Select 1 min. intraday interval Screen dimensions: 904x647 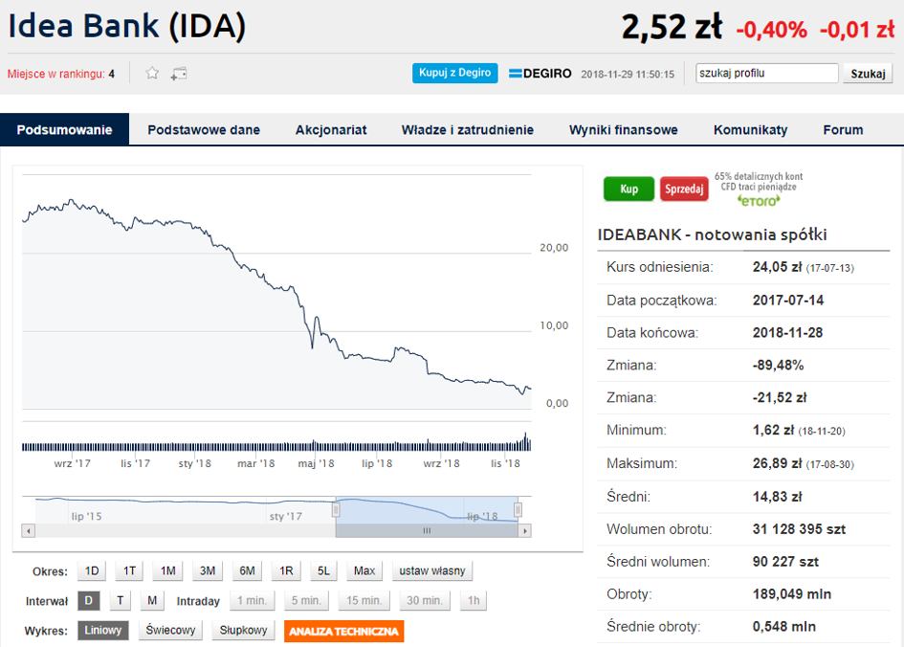252,601
